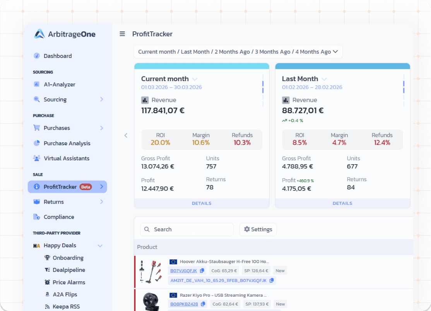
Task: Expand the Sourcing submenu chevron
Action: click(x=101, y=99)
